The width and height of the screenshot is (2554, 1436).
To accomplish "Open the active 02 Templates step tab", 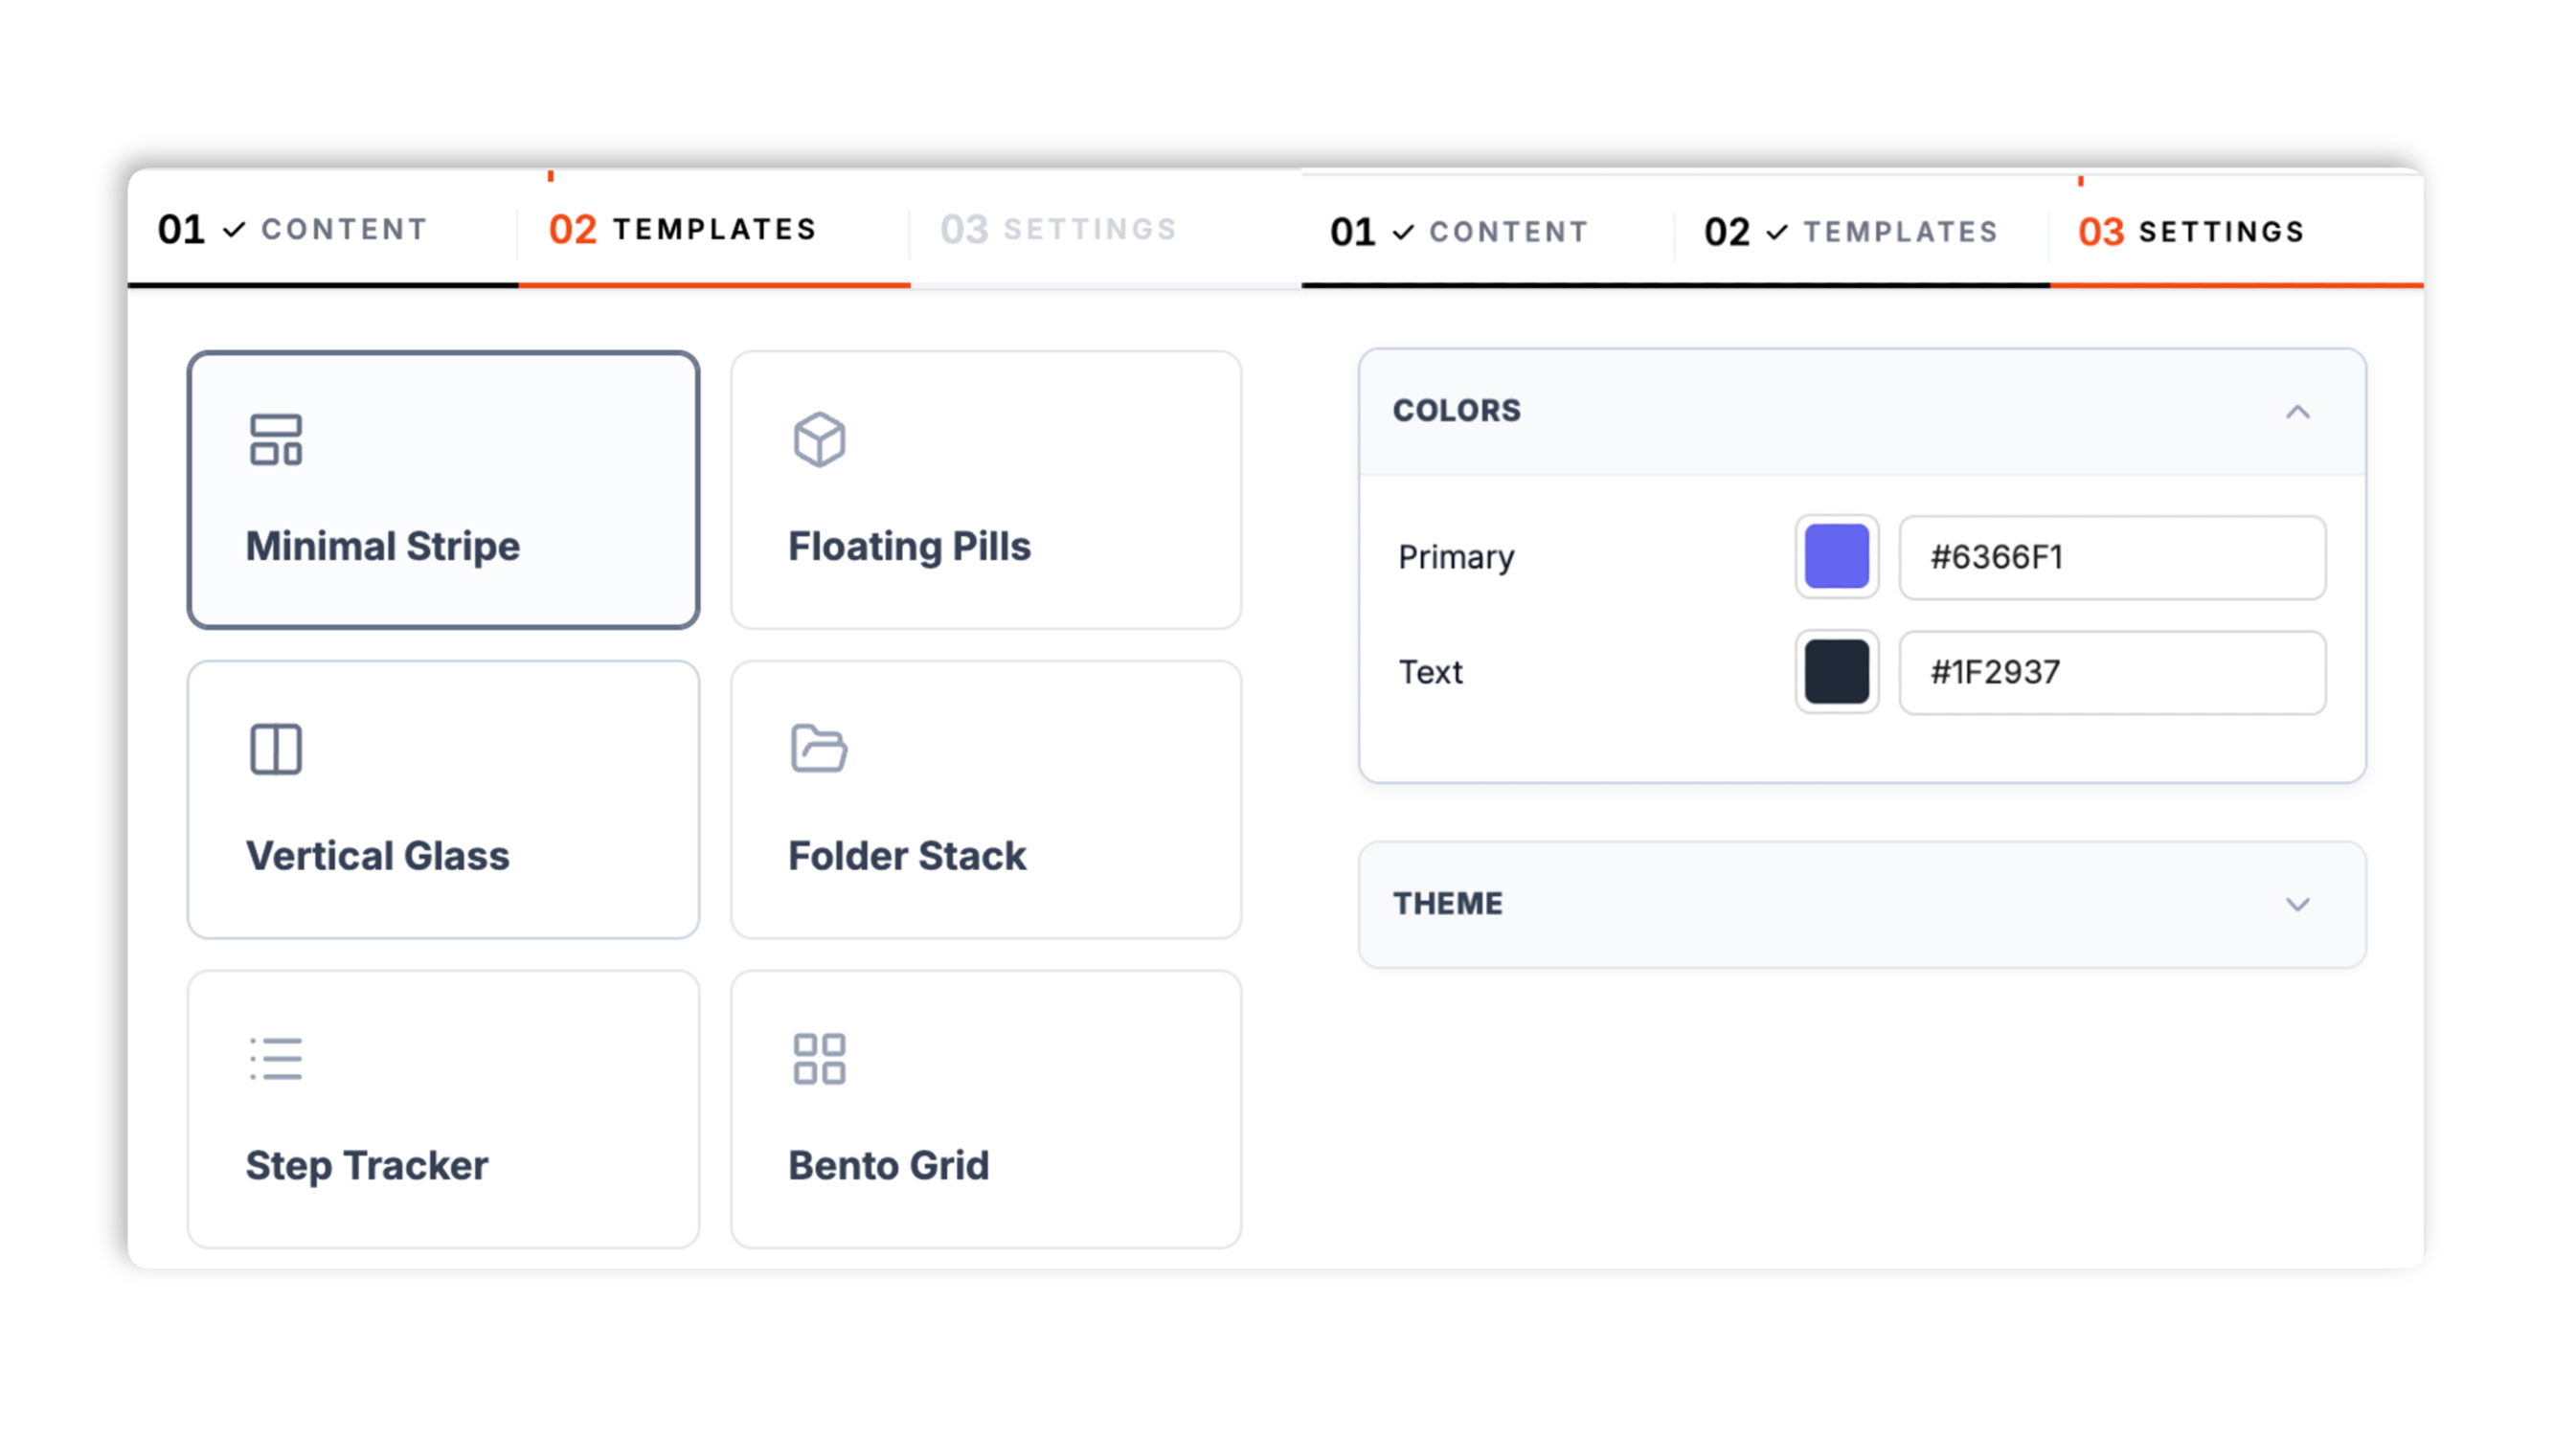I will (x=713, y=230).
